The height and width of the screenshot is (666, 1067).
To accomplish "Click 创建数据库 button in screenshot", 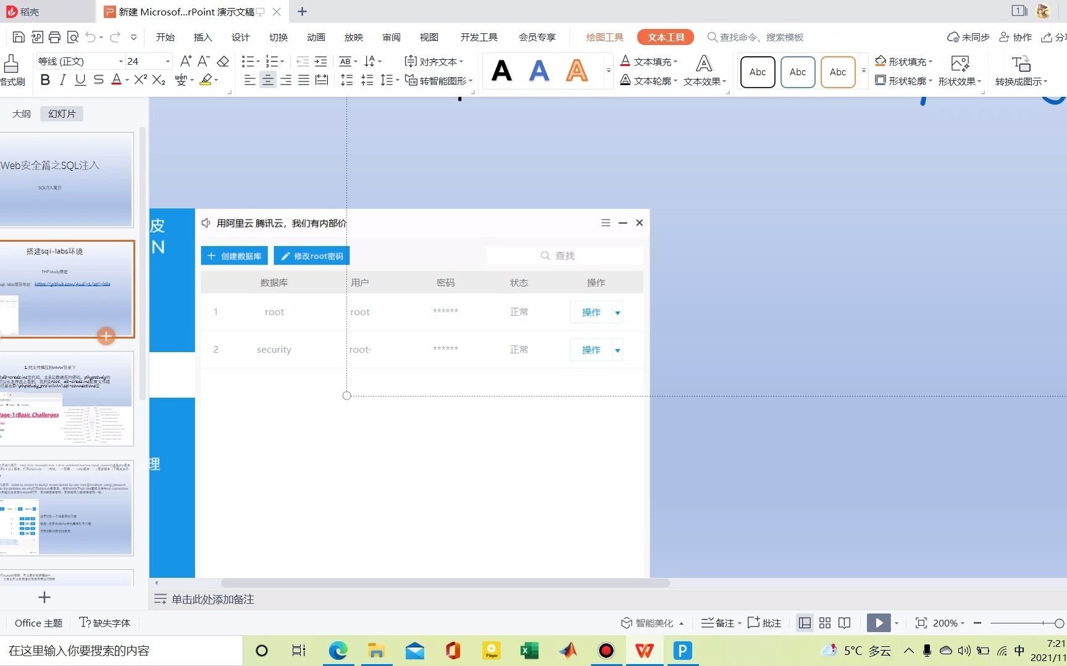I will click(x=234, y=256).
